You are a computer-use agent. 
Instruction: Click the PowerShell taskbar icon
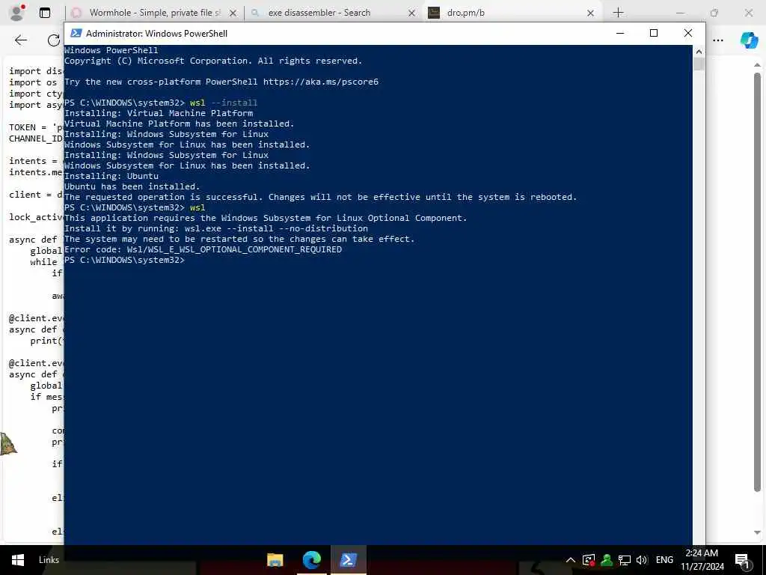click(349, 560)
